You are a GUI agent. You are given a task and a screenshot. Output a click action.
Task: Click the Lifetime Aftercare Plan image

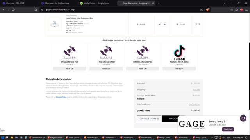coord(143,52)
